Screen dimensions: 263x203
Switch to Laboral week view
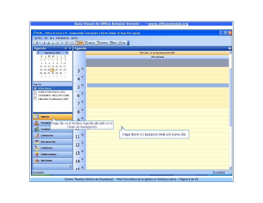90,43
